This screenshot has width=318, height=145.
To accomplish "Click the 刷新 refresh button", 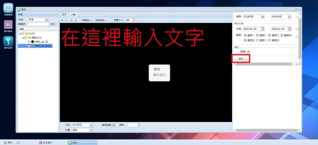I will [x=53, y=24].
